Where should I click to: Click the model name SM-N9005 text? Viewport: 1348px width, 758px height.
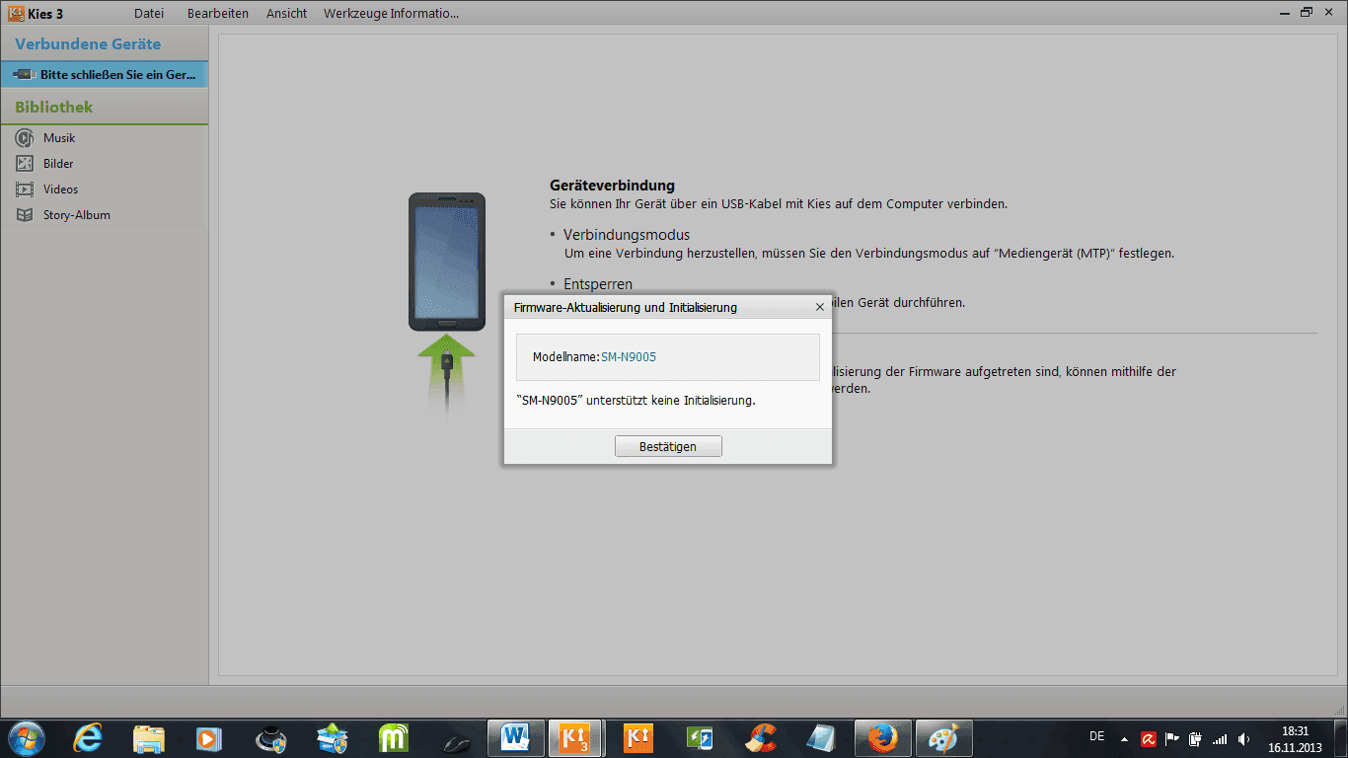click(x=629, y=356)
